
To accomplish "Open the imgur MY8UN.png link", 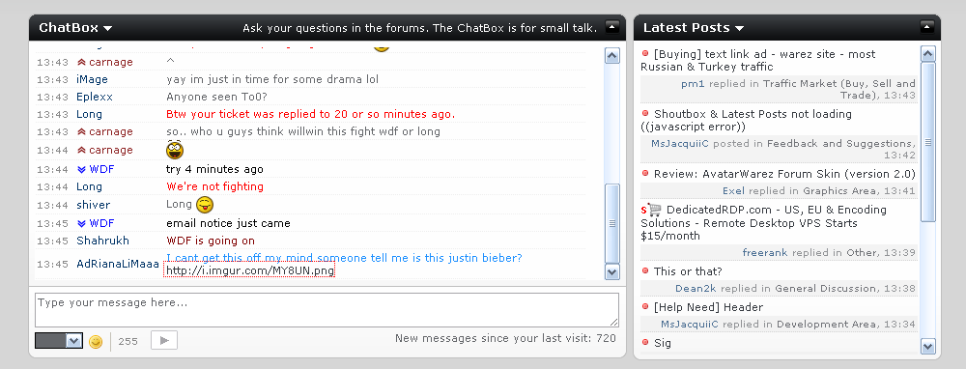I will click(x=249, y=270).
